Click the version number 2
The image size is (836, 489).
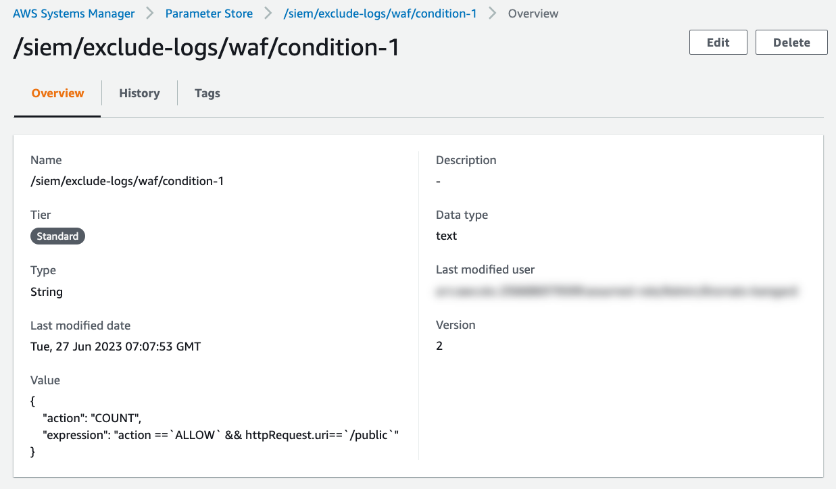[439, 346]
